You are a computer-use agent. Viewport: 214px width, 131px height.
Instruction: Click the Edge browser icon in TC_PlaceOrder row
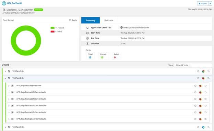coord(203,127)
